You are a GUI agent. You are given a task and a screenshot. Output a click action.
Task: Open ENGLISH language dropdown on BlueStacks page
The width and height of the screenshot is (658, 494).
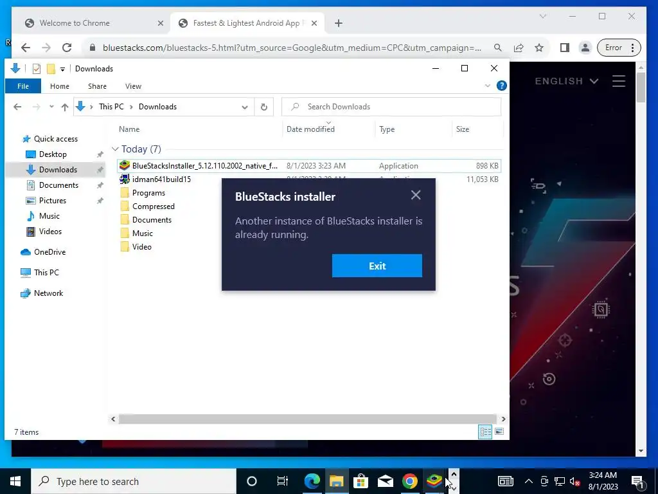click(567, 81)
